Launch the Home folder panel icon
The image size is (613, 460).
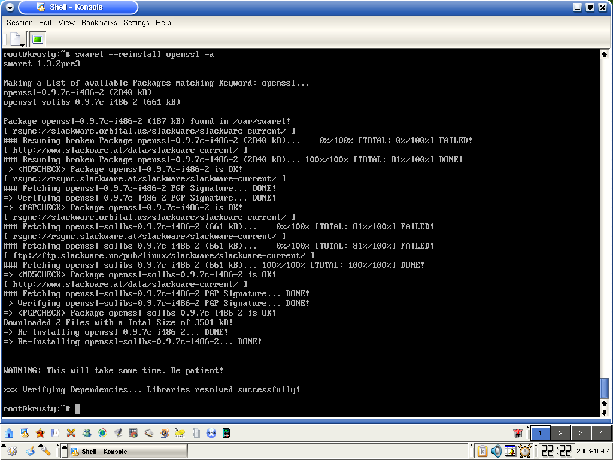9,433
